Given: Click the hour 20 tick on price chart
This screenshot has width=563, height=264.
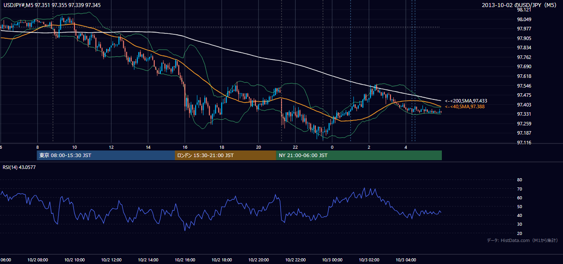Looking at the screenshot, I should (x=259, y=147).
